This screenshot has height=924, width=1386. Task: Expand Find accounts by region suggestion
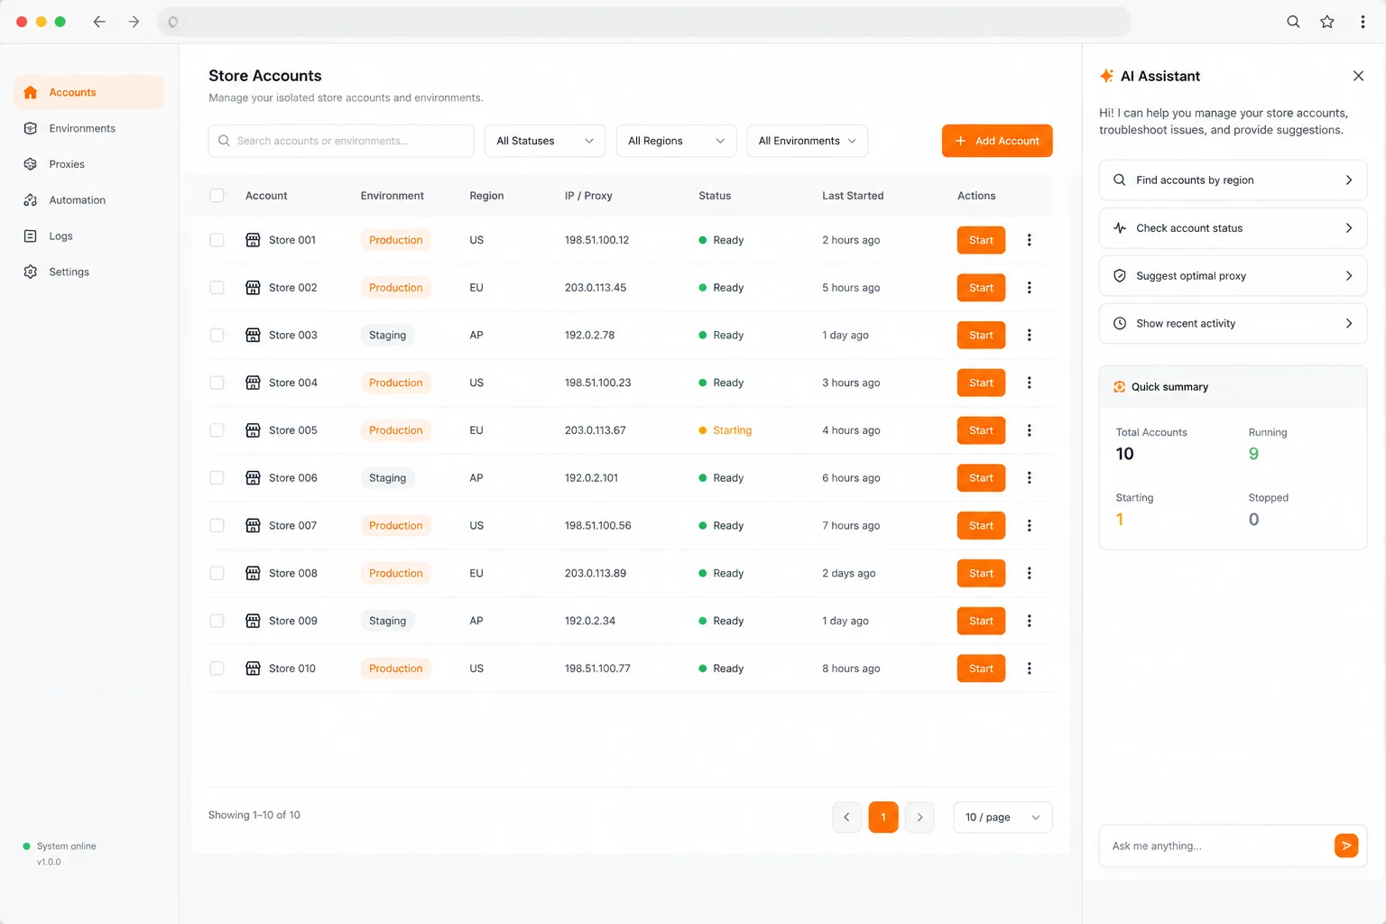(x=1233, y=180)
